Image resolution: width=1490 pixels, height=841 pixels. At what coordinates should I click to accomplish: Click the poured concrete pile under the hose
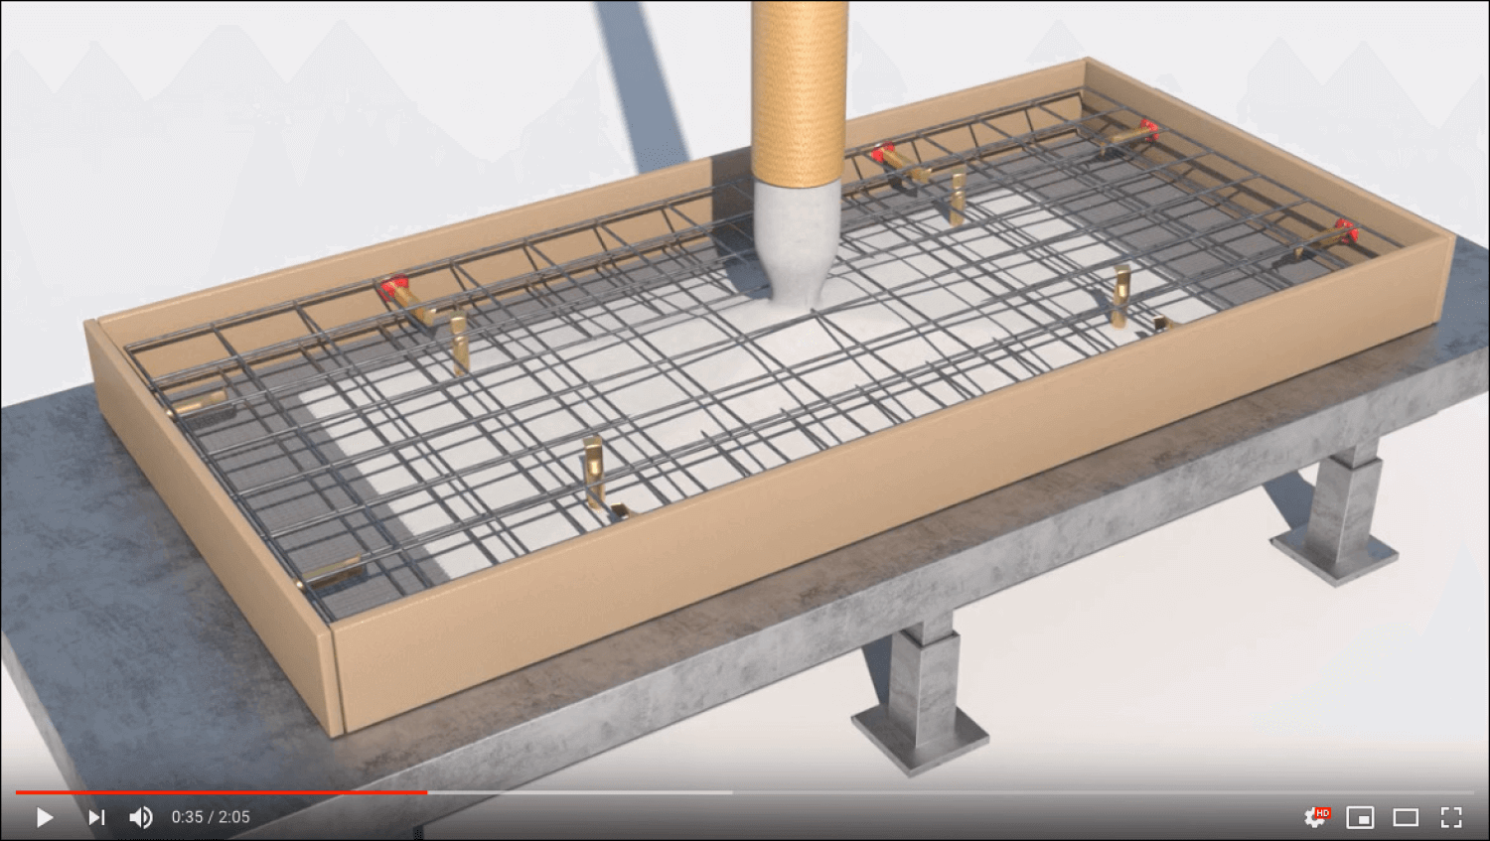coord(795,298)
